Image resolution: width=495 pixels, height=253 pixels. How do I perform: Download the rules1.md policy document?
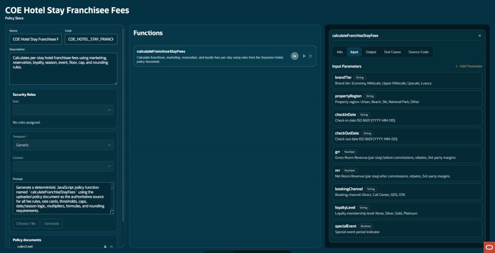[x=105, y=246]
